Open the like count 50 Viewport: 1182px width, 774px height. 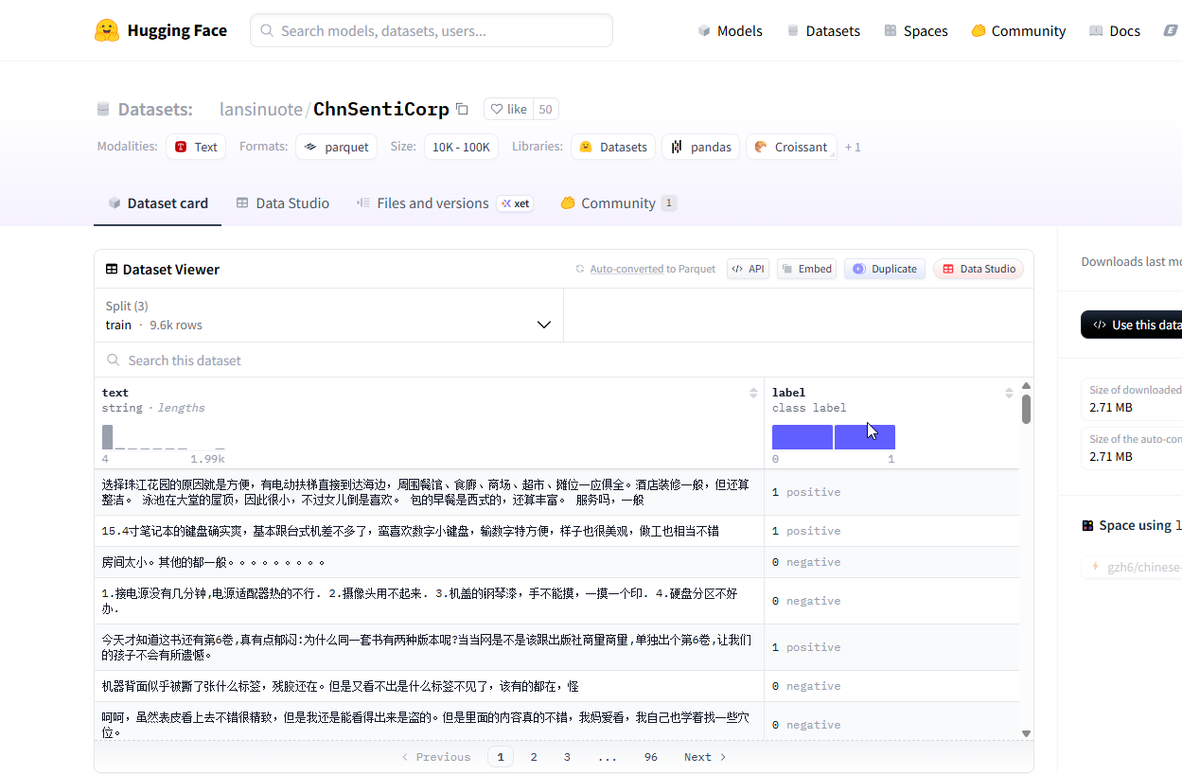point(545,109)
